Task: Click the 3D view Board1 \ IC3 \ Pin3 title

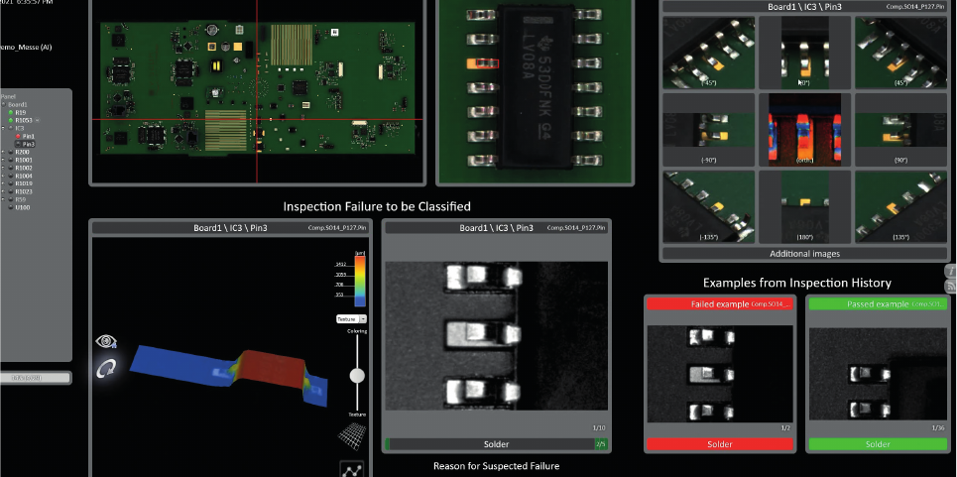Action: [230, 227]
